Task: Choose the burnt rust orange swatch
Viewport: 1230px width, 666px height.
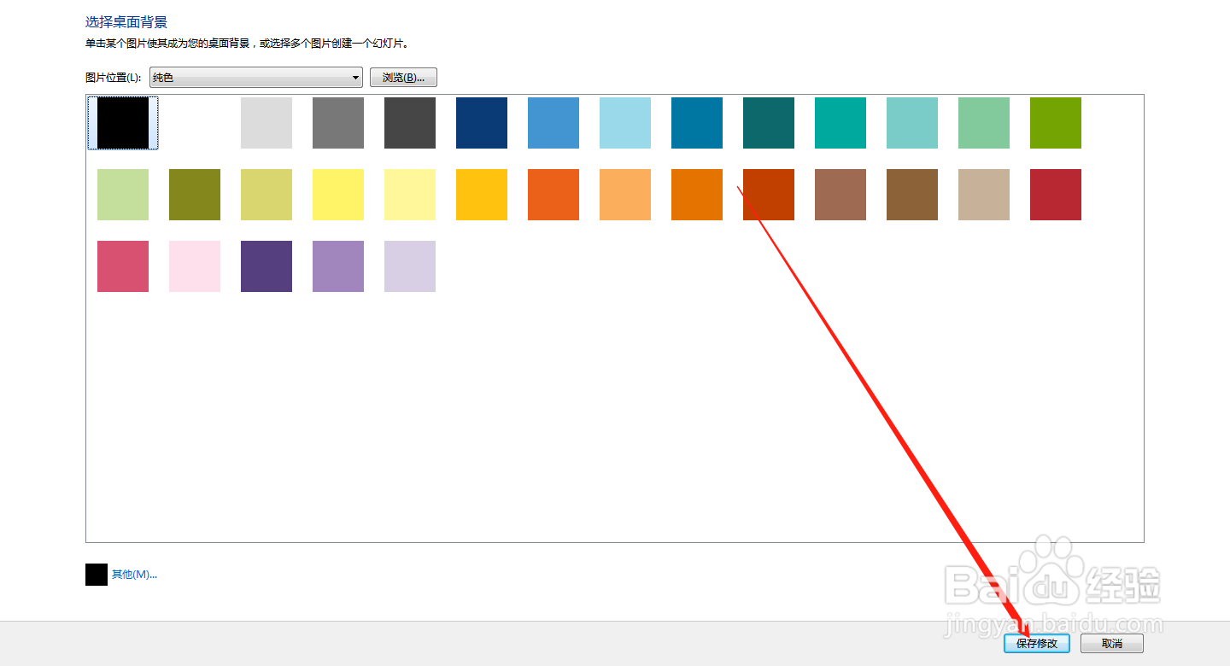Action: 769,195
